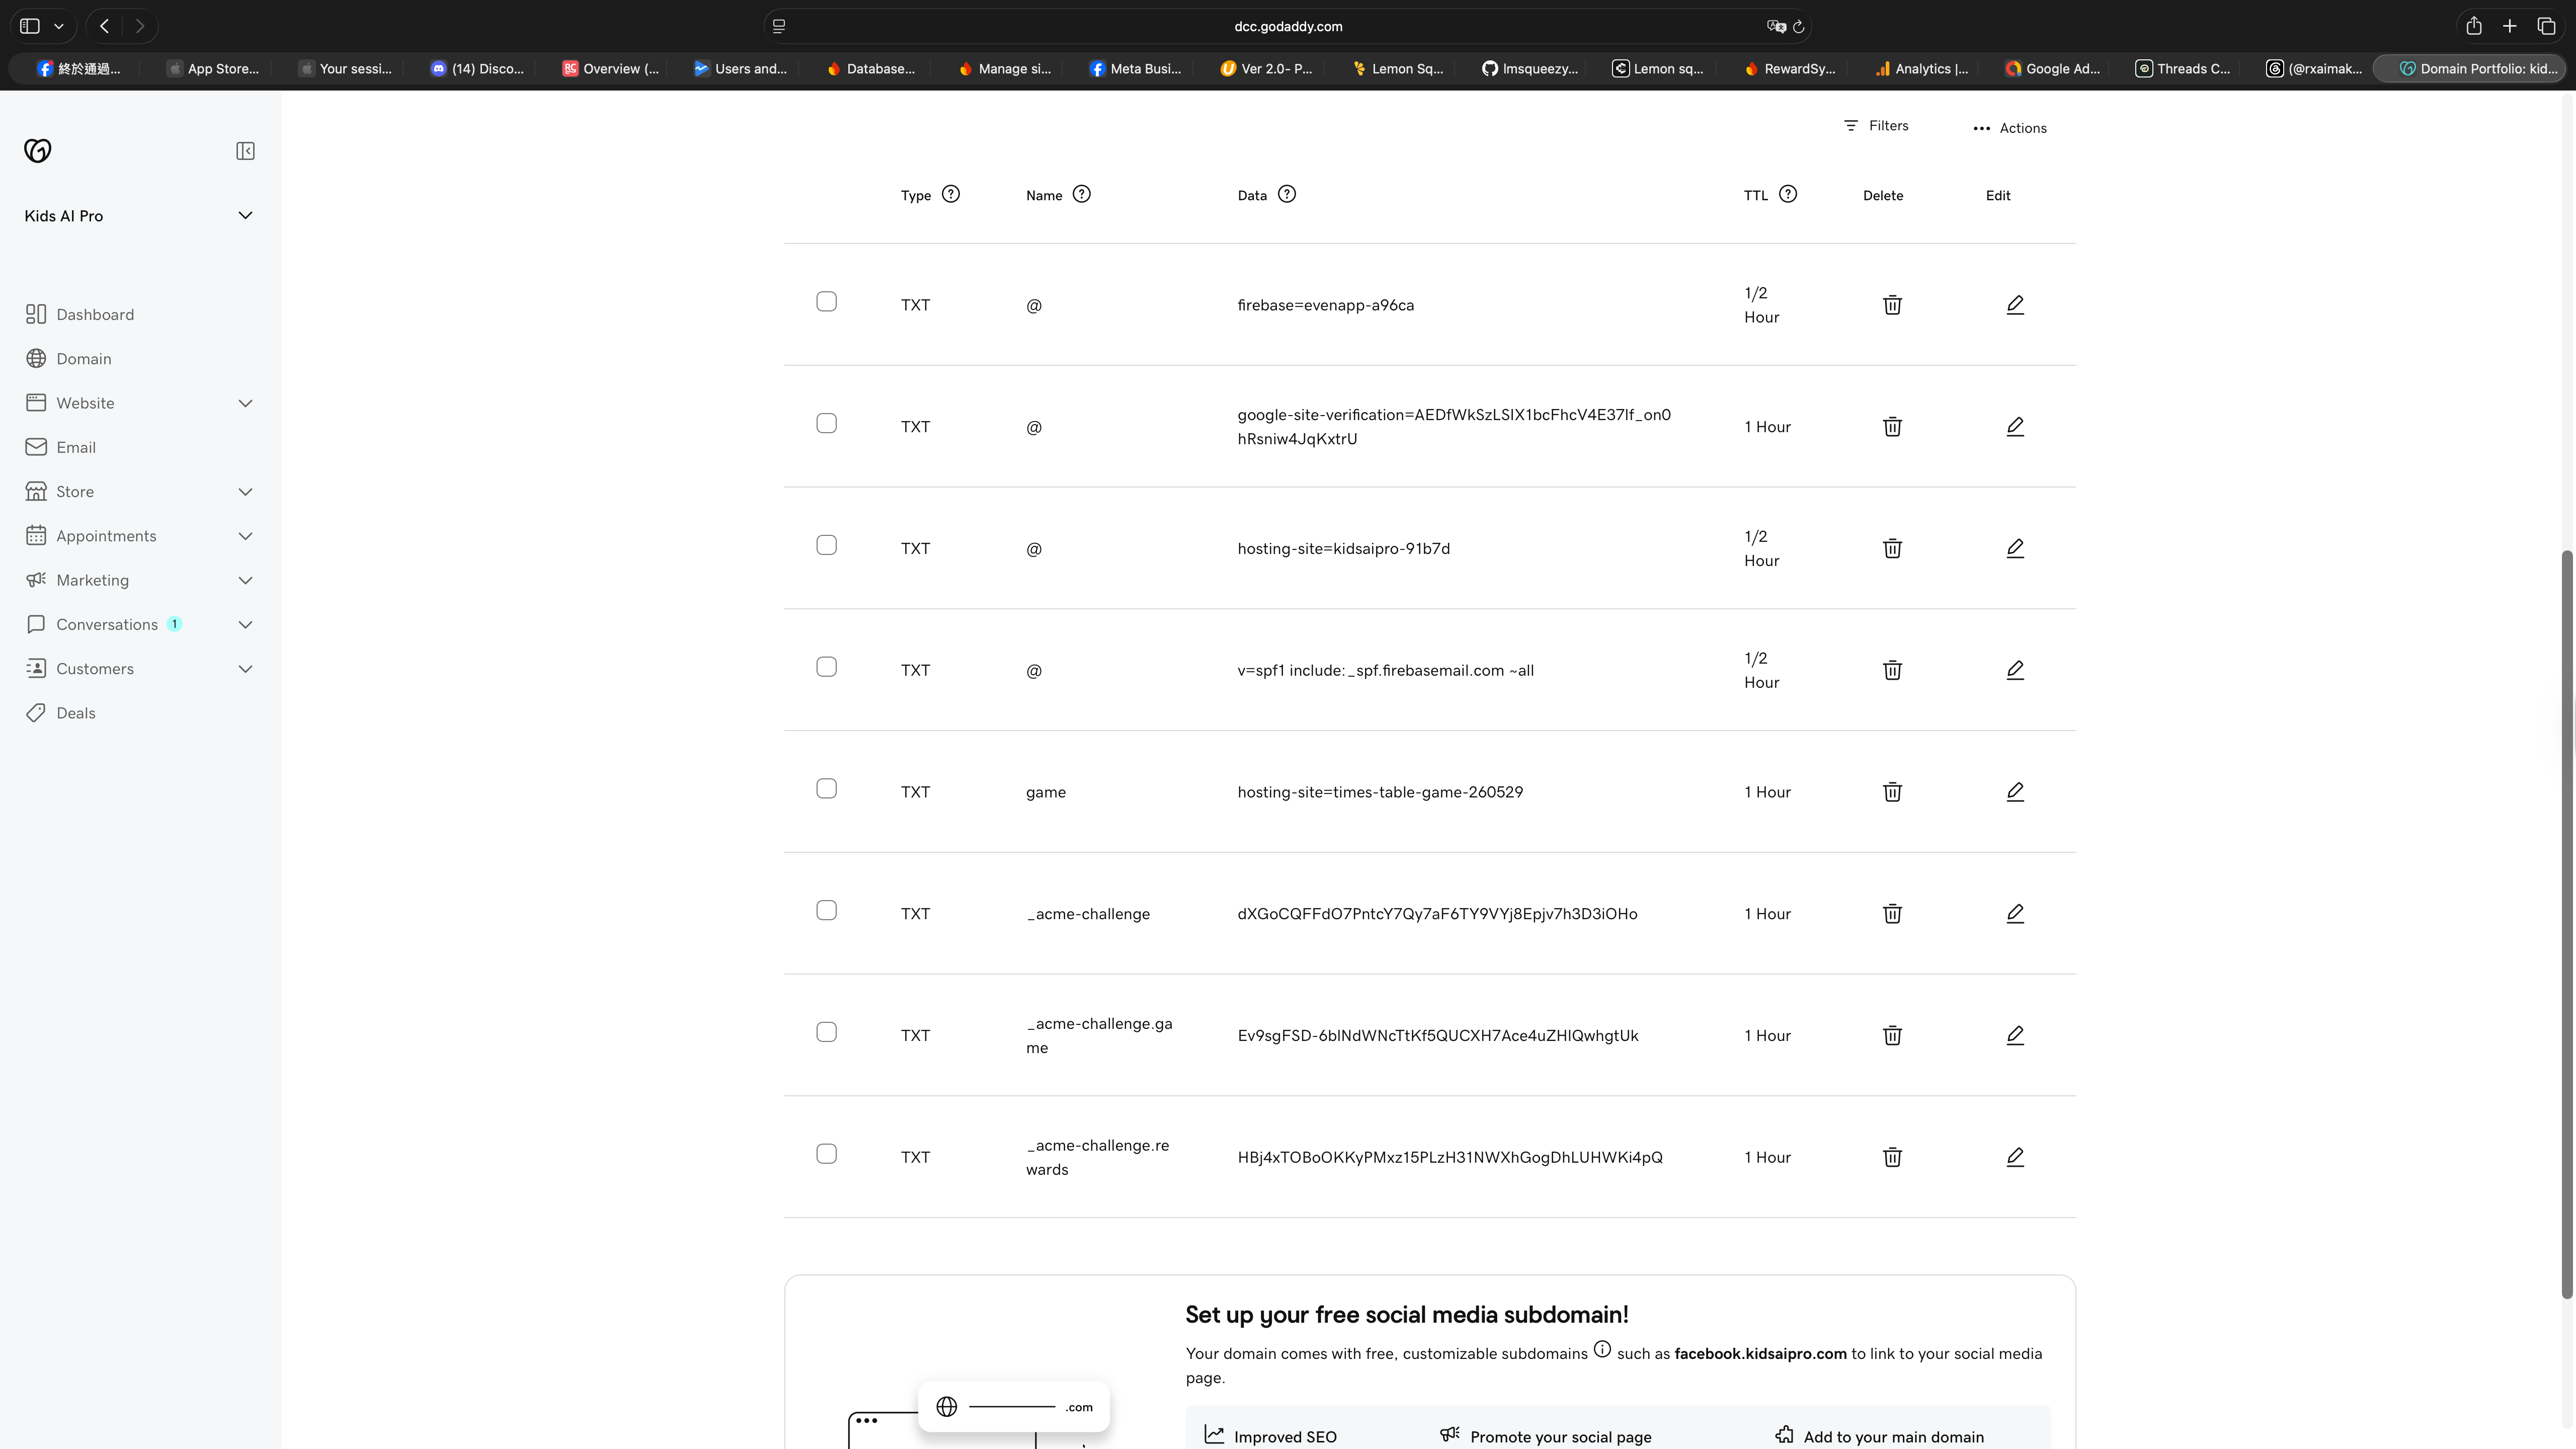Delete the _acme-challenge.game record

(1892, 1035)
